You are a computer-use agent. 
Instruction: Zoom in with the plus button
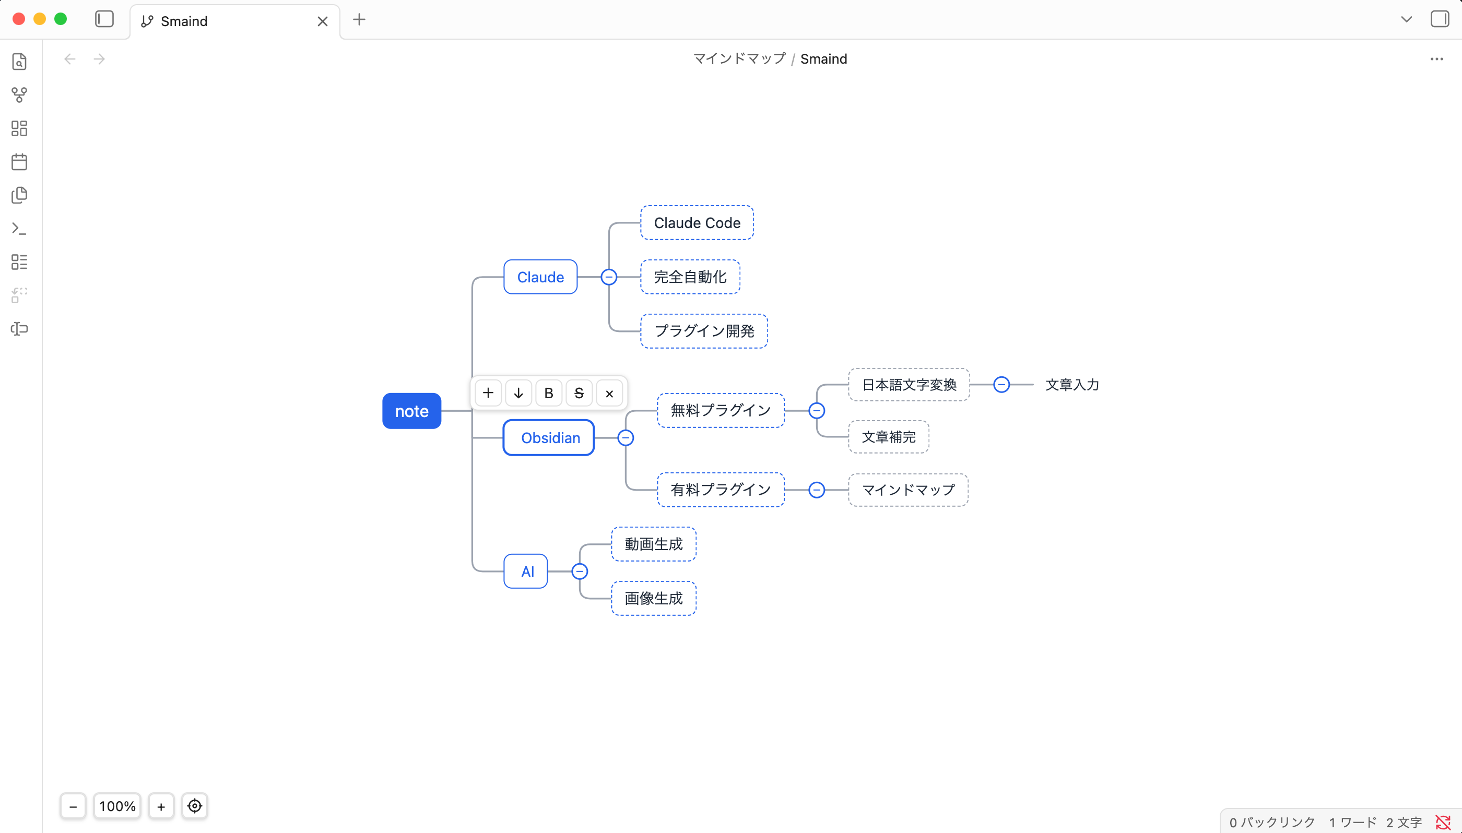click(x=161, y=806)
